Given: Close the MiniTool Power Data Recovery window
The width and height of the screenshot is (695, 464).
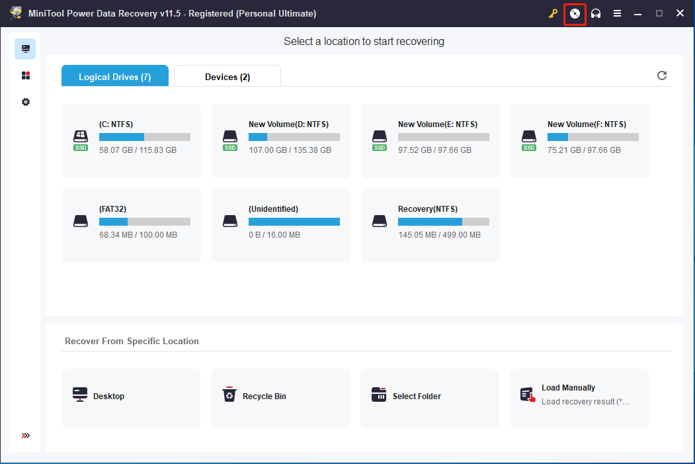Looking at the screenshot, I should tap(680, 13).
